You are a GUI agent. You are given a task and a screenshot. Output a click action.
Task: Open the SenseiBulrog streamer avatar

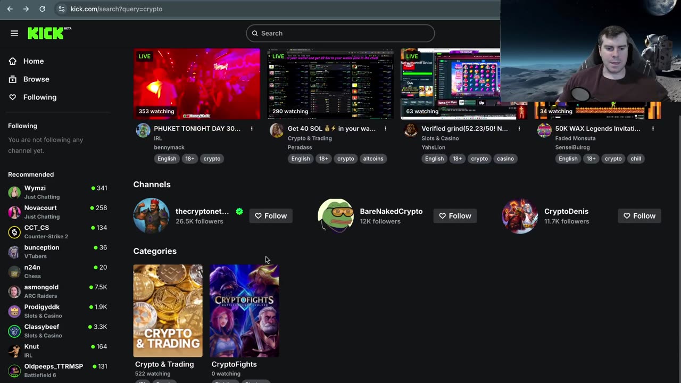coord(544,130)
